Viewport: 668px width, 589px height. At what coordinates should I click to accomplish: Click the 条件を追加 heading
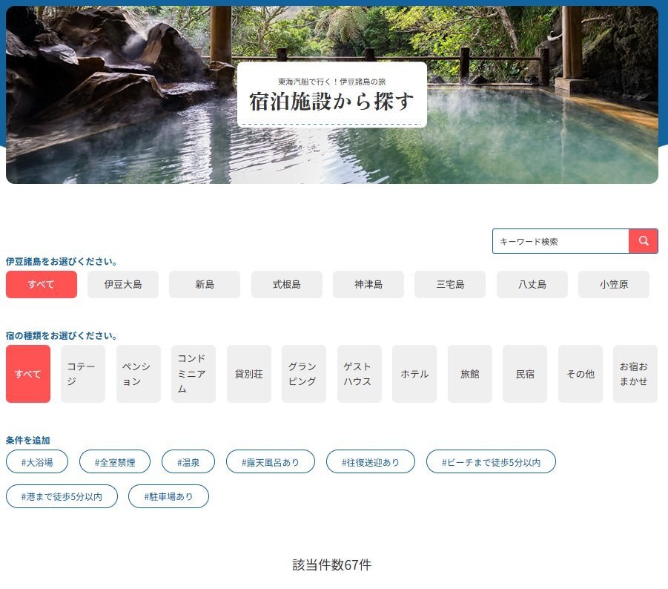click(27, 441)
